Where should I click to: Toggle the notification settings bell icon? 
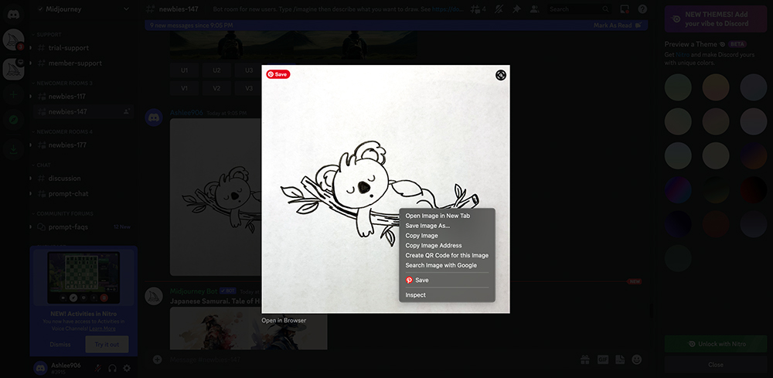pos(499,9)
